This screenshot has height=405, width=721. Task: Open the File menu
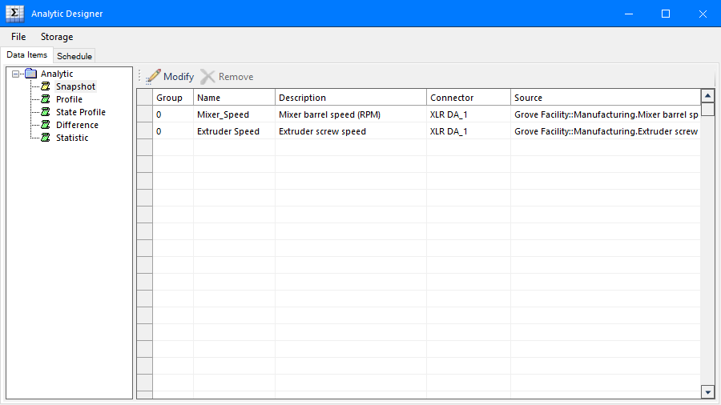click(x=18, y=37)
